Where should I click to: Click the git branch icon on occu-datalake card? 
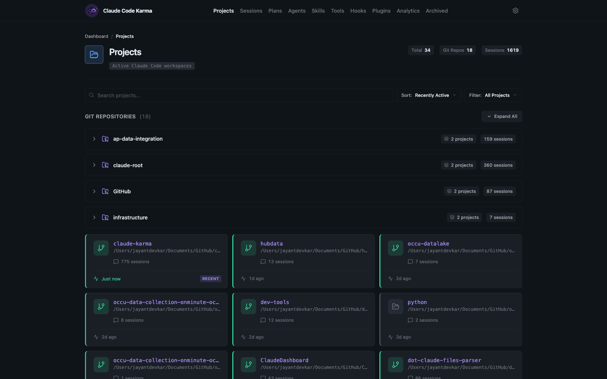(x=395, y=248)
